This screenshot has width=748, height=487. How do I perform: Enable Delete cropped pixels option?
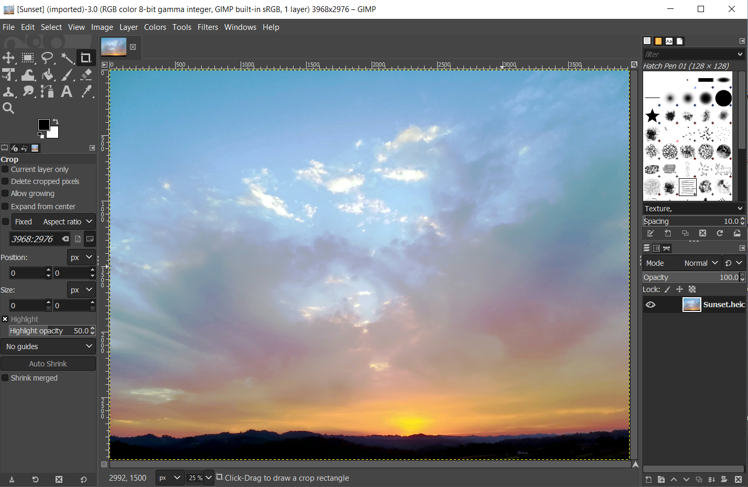tap(5, 181)
